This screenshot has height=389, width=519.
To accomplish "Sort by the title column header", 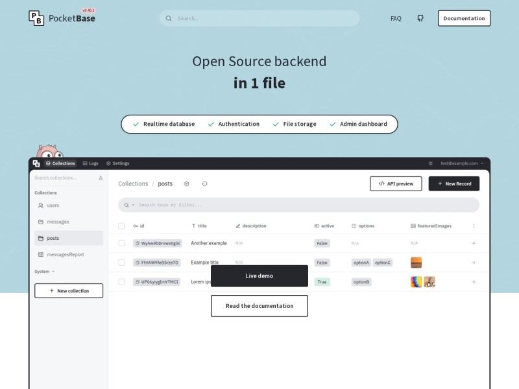I will point(199,226).
